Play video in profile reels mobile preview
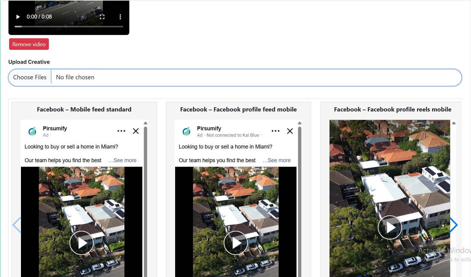This screenshot has width=471, height=277. (390, 227)
